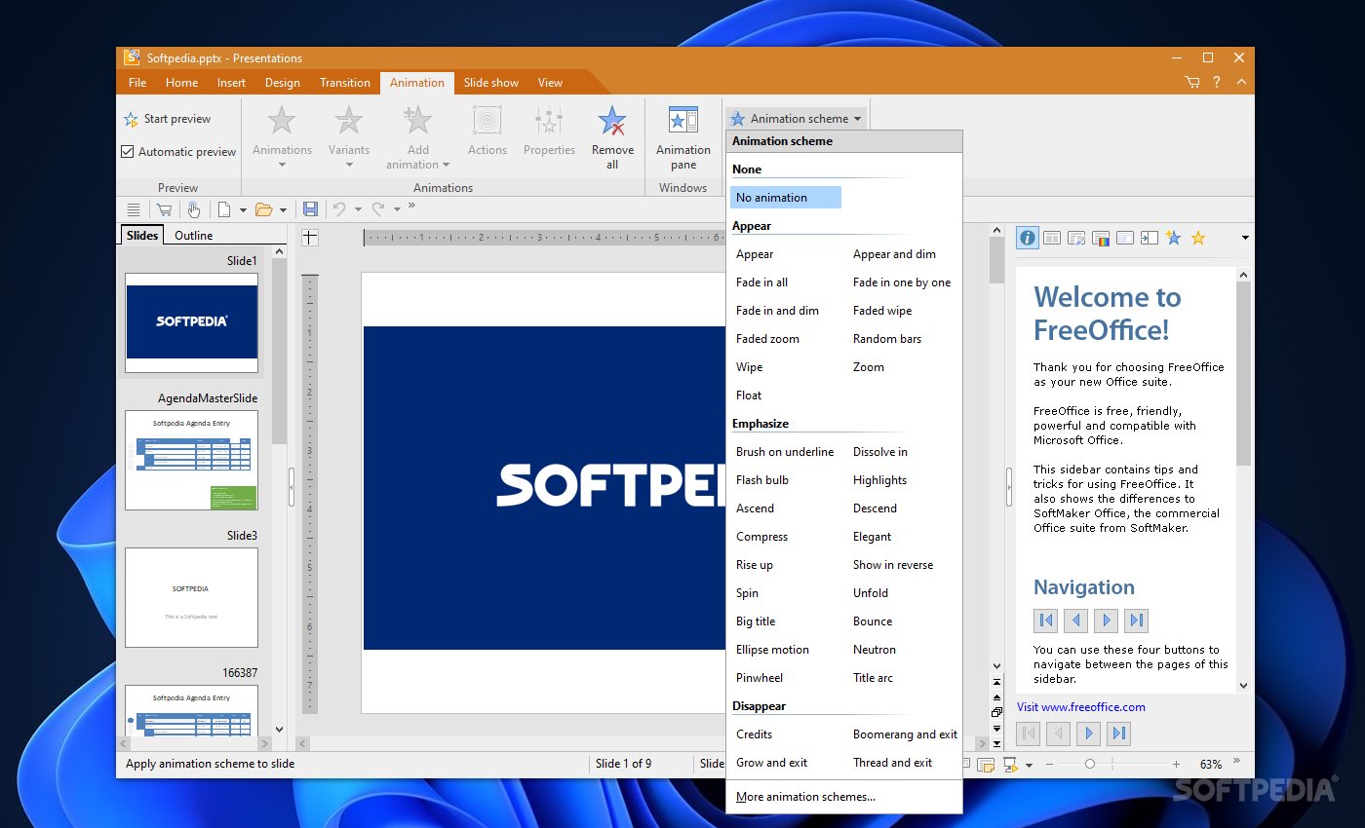
Task: Open the Animation pane
Action: click(x=683, y=139)
